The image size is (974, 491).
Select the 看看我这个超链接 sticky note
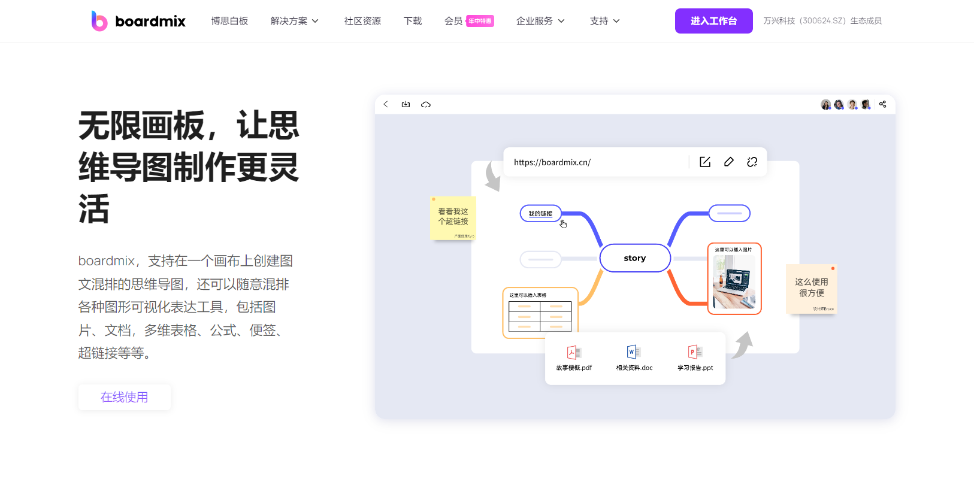click(453, 218)
